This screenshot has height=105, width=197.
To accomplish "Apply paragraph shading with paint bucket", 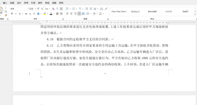I will (94, 14).
